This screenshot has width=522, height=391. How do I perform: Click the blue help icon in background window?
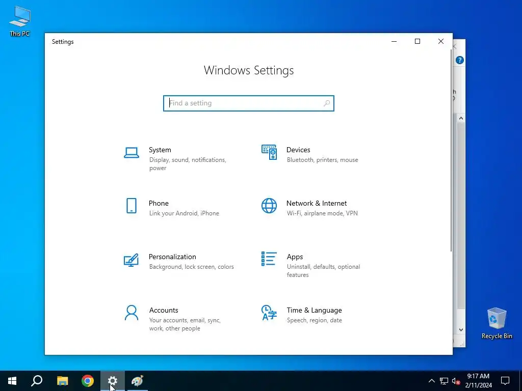click(460, 60)
